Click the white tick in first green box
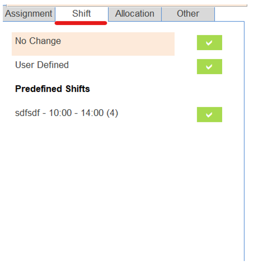The image size is (253, 267). click(209, 43)
